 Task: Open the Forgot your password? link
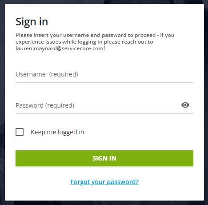(x=104, y=182)
